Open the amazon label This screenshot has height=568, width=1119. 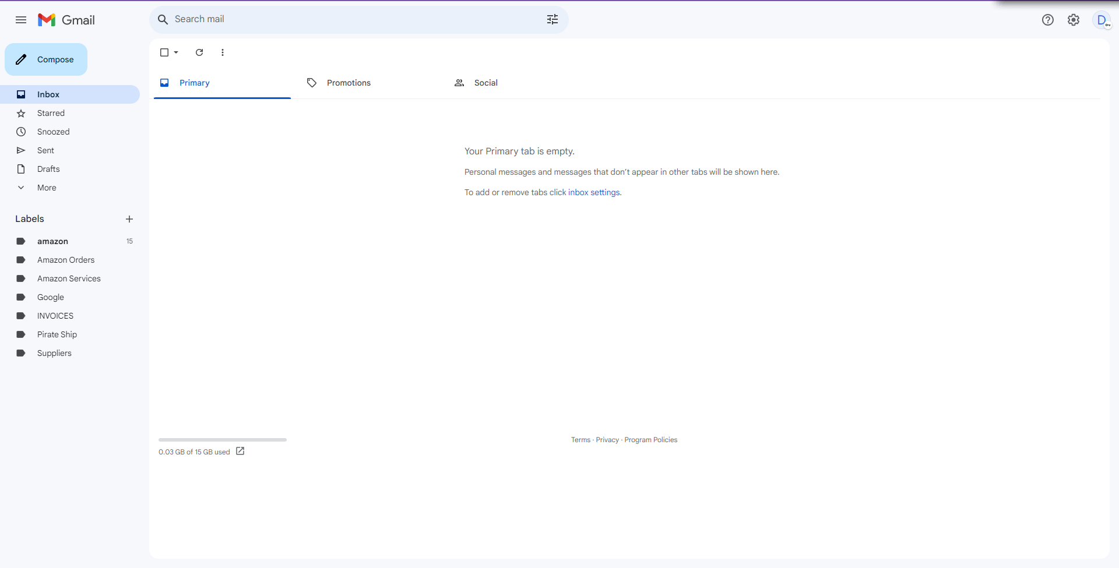click(x=70, y=241)
